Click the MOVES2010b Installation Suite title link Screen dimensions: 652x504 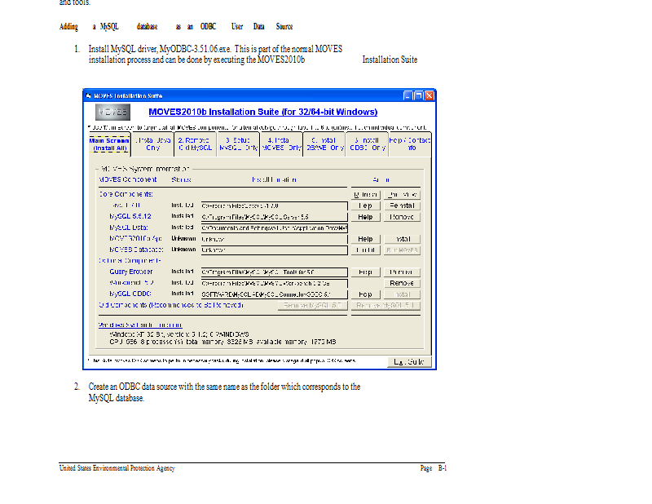(x=262, y=112)
